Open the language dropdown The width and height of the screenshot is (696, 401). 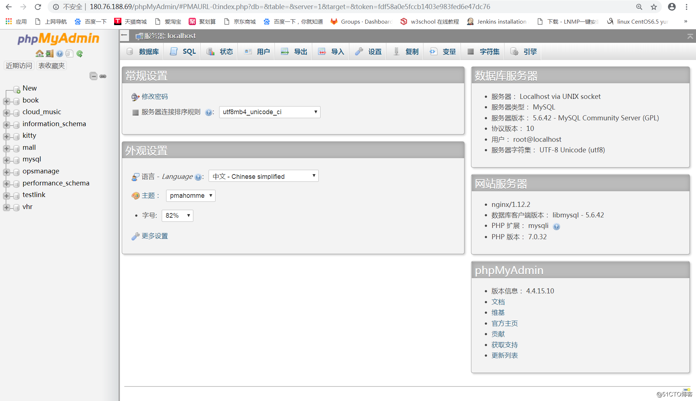263,176
